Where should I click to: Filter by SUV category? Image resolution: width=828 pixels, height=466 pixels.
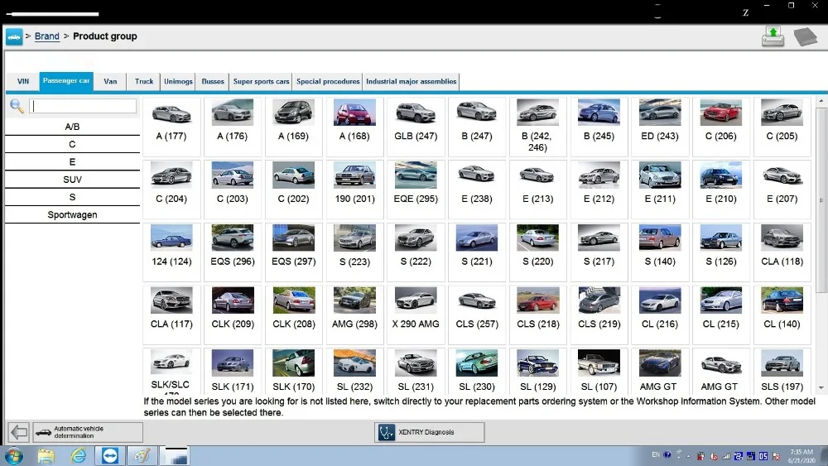tap(72, 180)
